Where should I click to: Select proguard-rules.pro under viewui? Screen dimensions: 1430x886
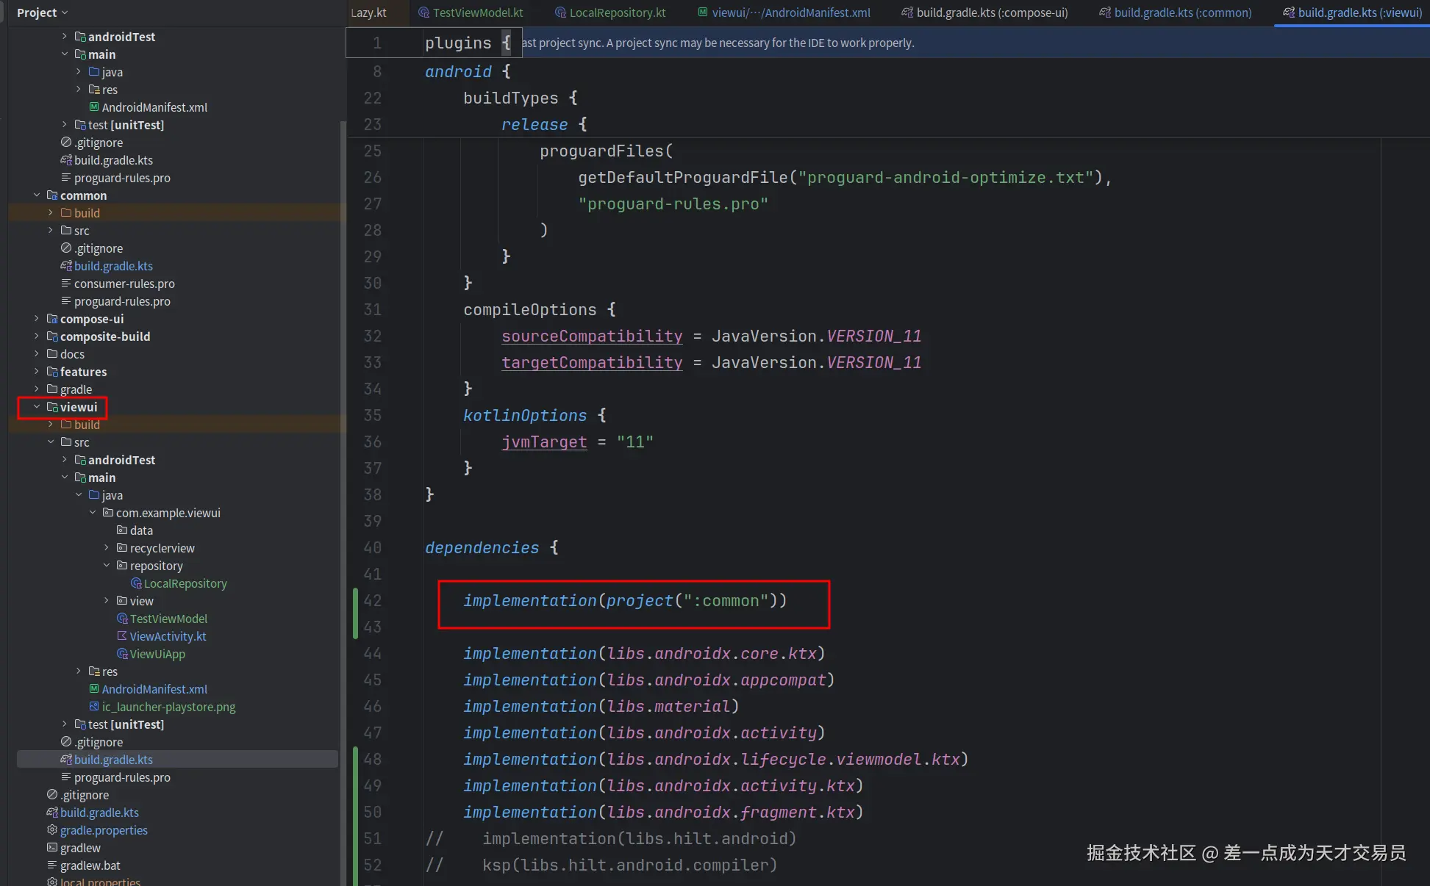tap(122, 777)
